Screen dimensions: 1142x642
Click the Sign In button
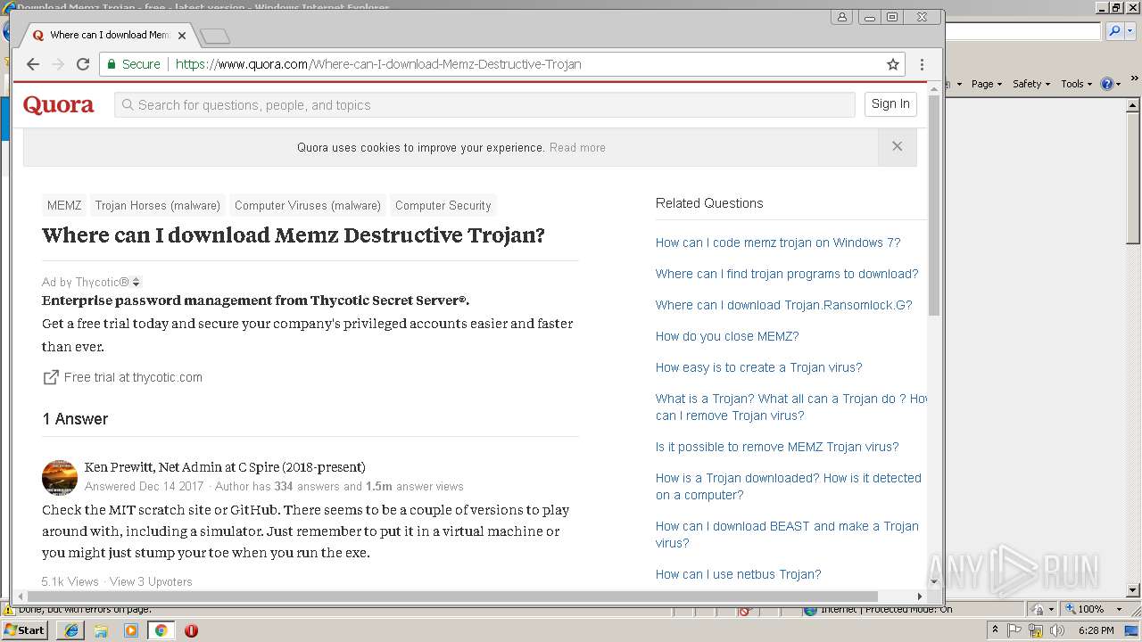pos(890,103)
